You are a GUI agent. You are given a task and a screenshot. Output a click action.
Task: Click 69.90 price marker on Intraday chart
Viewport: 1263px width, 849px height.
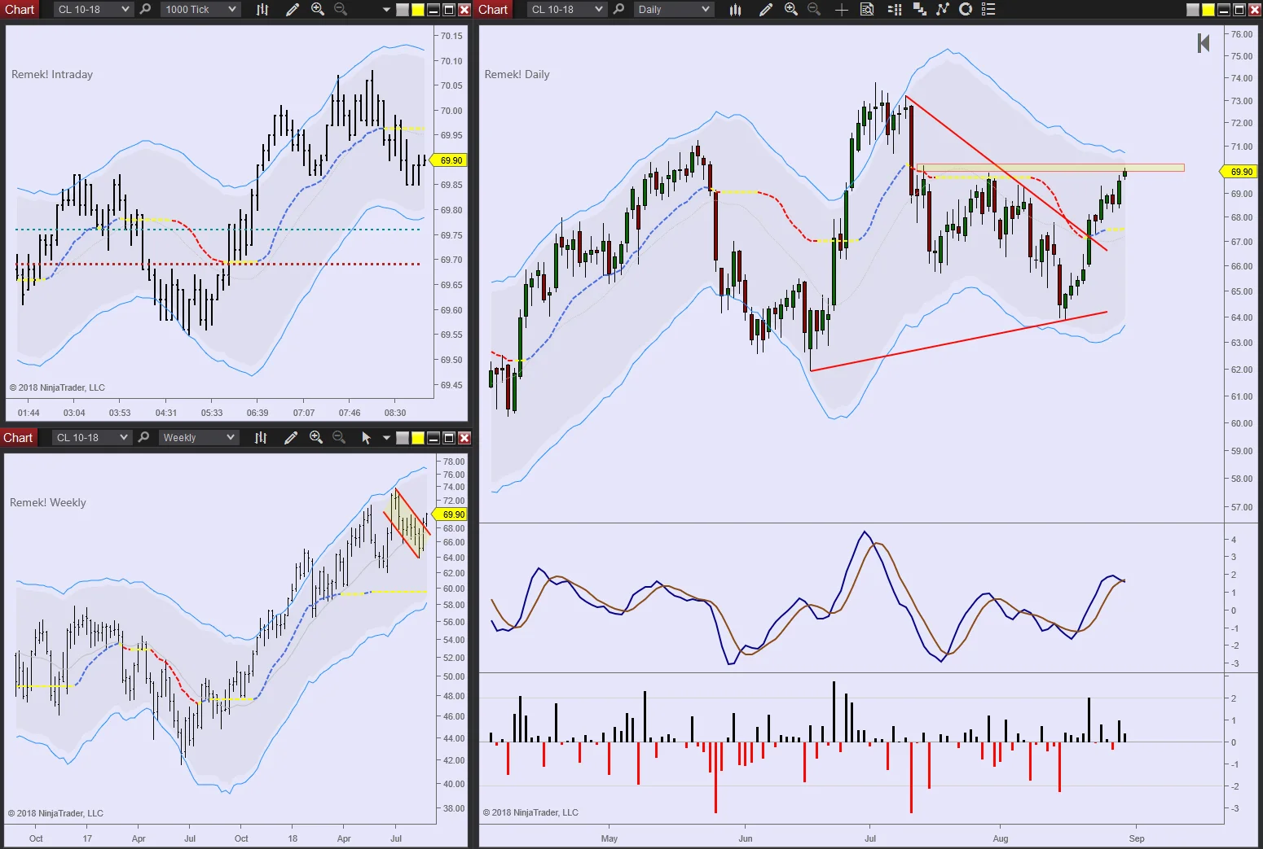pyautogui.click(x=449, y=160)
